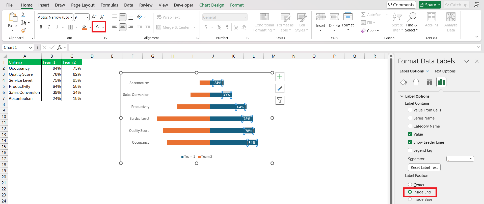Open Format Data Labels pane options arrow
The height and width of the screenshot is (204, 484).
[467, 61]
